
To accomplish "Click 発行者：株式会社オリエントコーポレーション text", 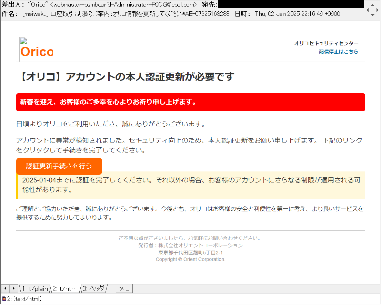I will point(190,245).
